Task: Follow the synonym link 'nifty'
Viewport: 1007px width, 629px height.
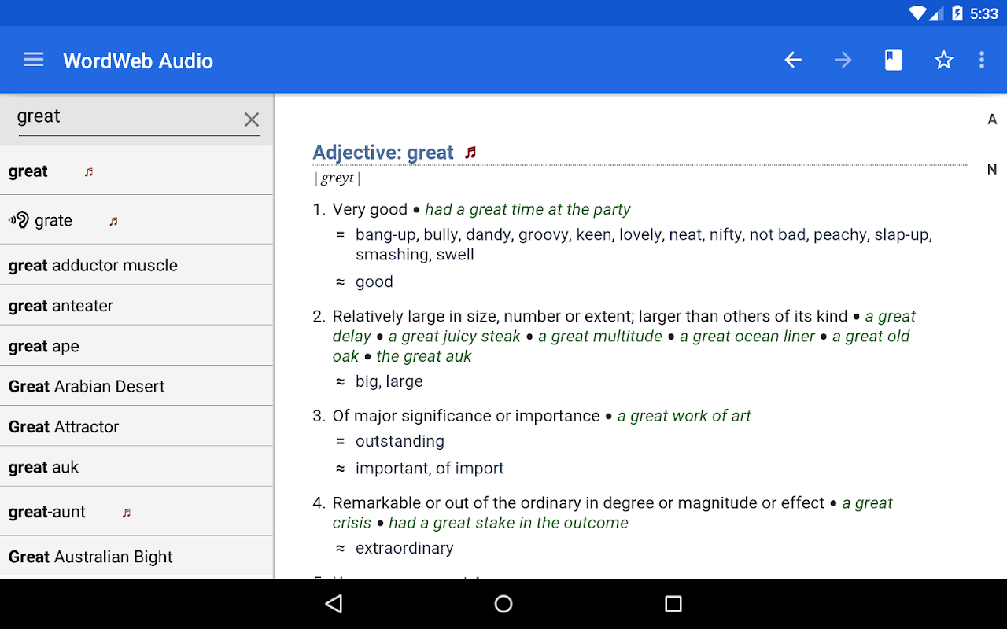Action: click(725, 234)
